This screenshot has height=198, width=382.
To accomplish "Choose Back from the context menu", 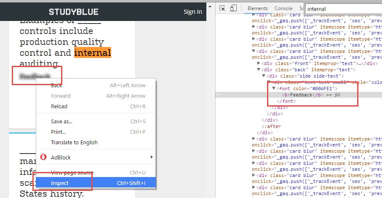I will 96,86.
